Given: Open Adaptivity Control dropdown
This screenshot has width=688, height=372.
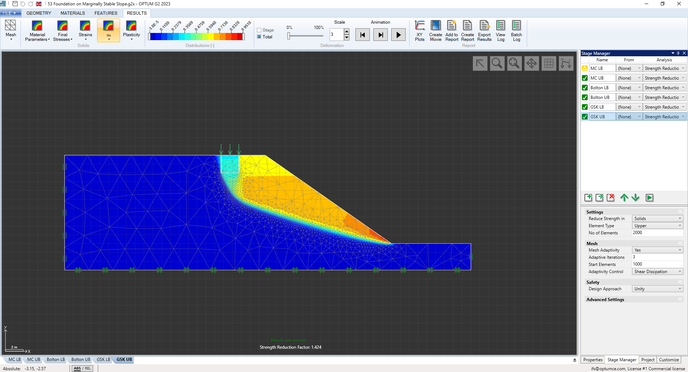Looking at the screenshot, I should coord(658,271).
